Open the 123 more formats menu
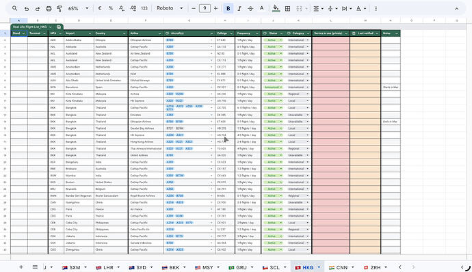 coord(144,8)
